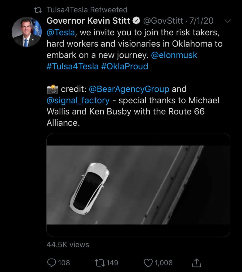The width and height of the screenshot is (242, 272).
Task: Play the white car video
Action: point(138,185)
